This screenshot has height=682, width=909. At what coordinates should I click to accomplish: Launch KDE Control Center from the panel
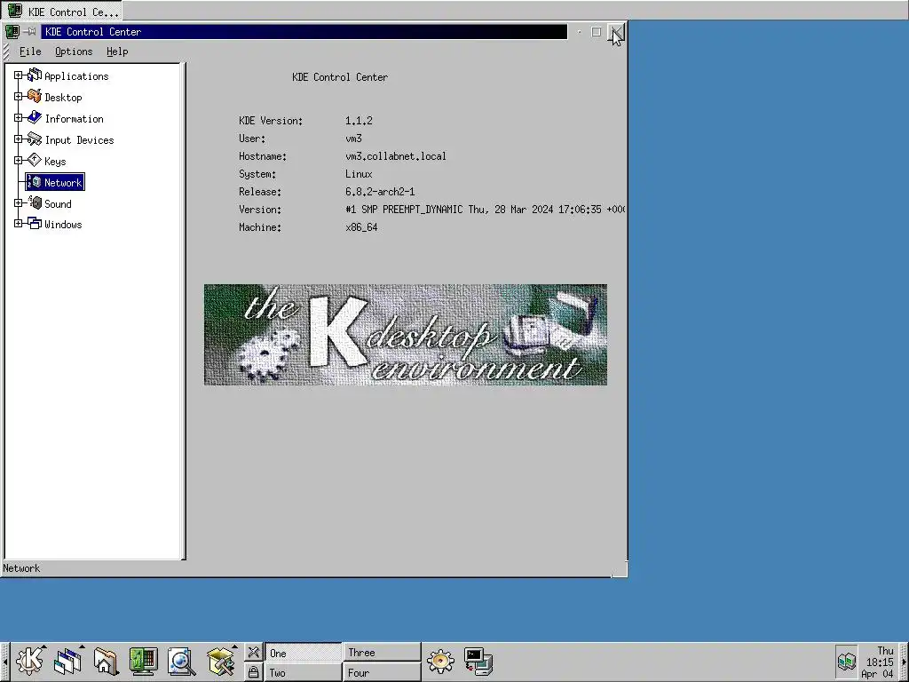tap(144, 661)
